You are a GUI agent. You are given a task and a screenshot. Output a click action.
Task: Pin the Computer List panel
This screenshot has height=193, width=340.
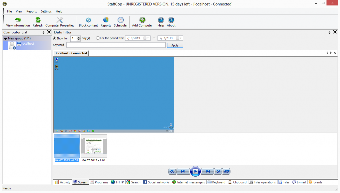(43, 32)
